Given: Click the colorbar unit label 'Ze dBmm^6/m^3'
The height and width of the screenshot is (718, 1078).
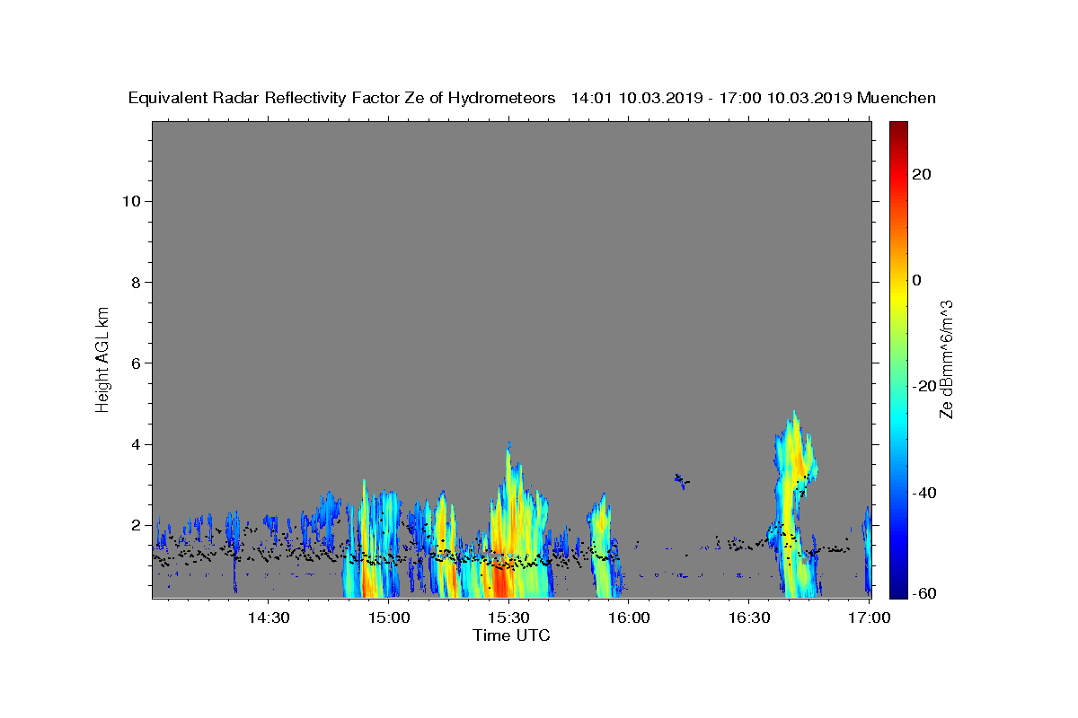Looking at the screenshot, I should click(946, 359).
